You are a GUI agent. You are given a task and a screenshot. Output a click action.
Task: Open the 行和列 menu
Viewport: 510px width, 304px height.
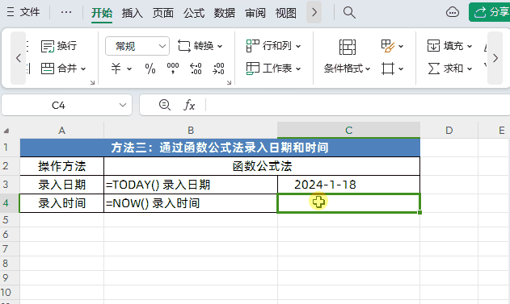[x=273, y=46]
